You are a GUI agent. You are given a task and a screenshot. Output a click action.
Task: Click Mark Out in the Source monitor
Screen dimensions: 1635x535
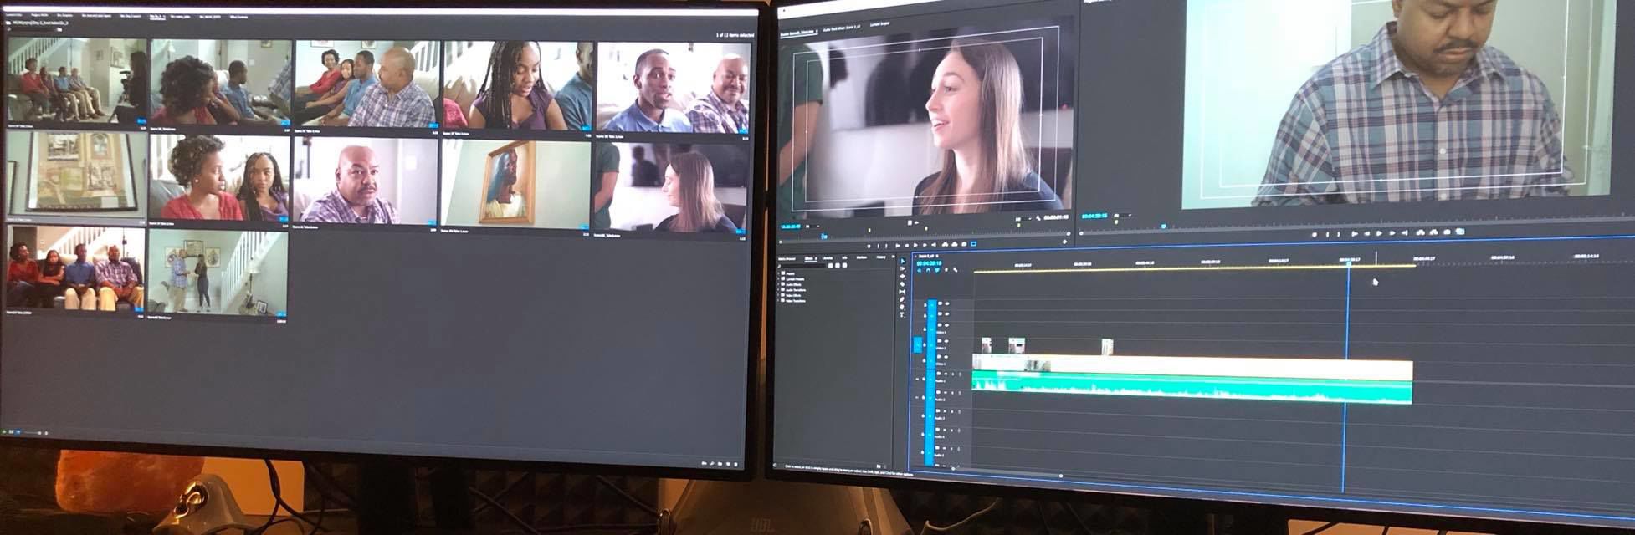coord(886,246)
